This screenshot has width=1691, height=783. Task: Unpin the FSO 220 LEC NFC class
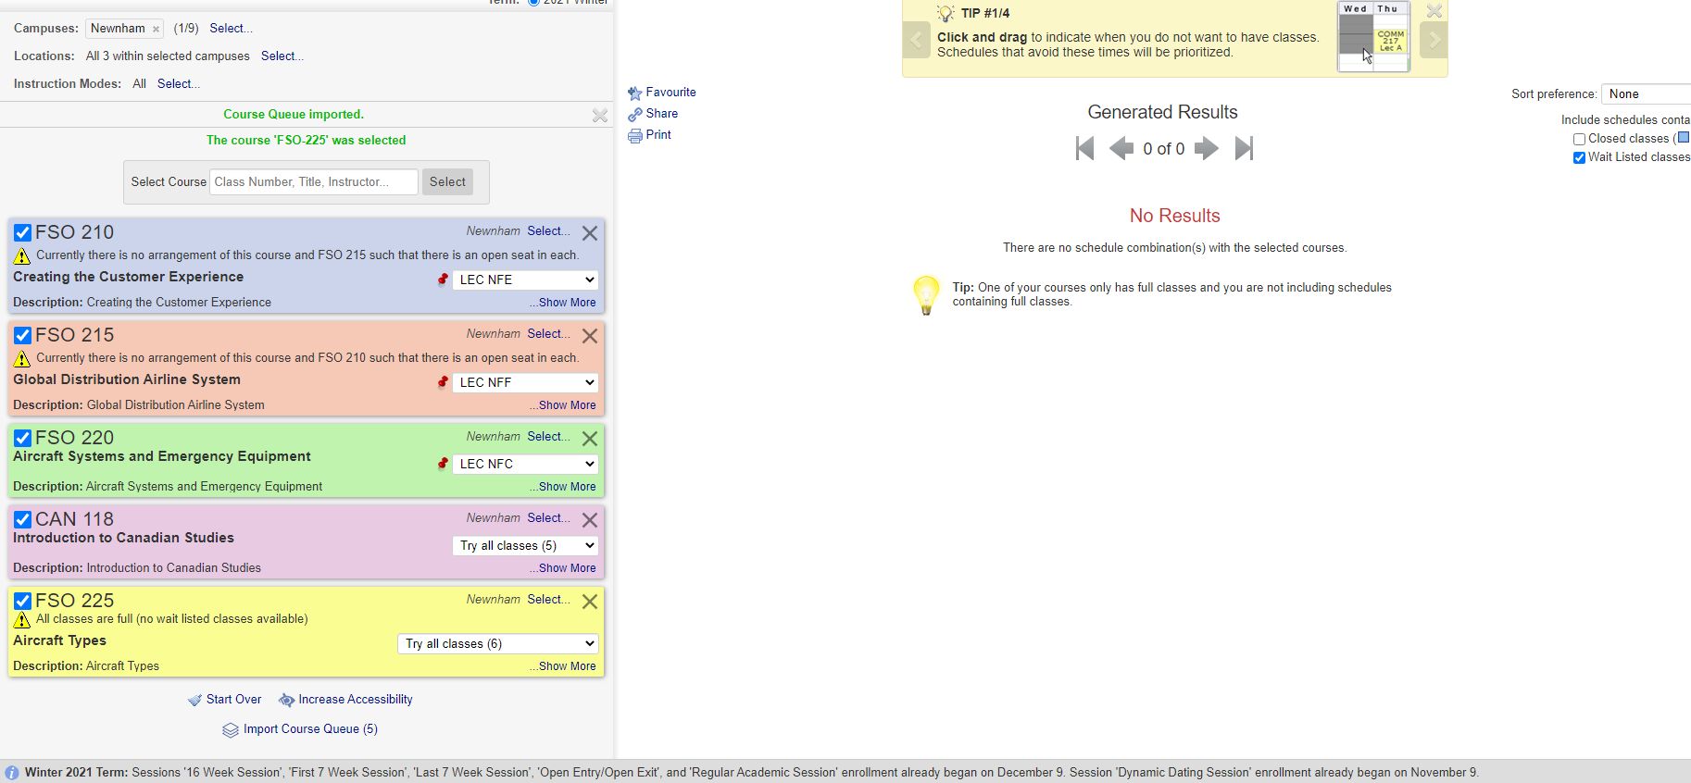pyautogui.click(x=443, y=464)
